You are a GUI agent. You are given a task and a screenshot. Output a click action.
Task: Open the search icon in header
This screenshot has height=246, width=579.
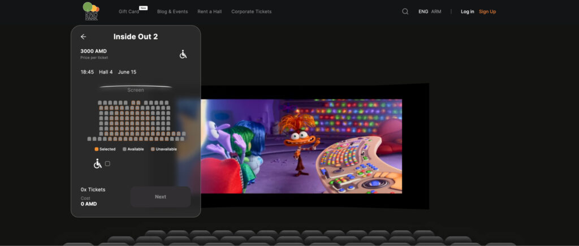(405, 11)
